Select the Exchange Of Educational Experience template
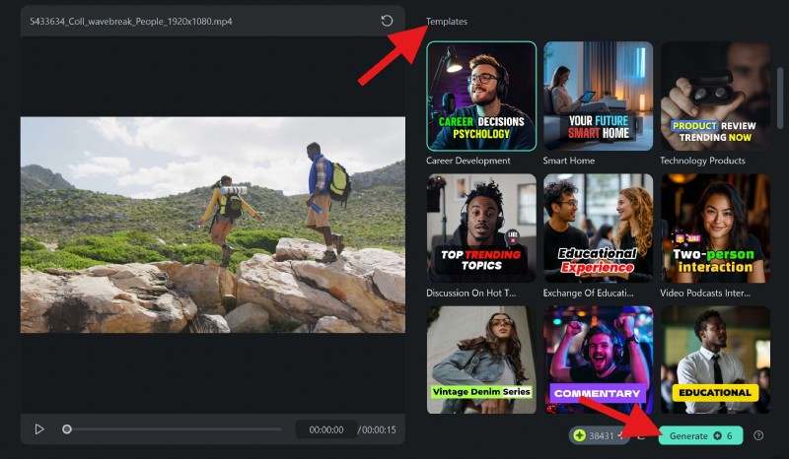This screenshot has height=459, width=789. pos(598,229)
